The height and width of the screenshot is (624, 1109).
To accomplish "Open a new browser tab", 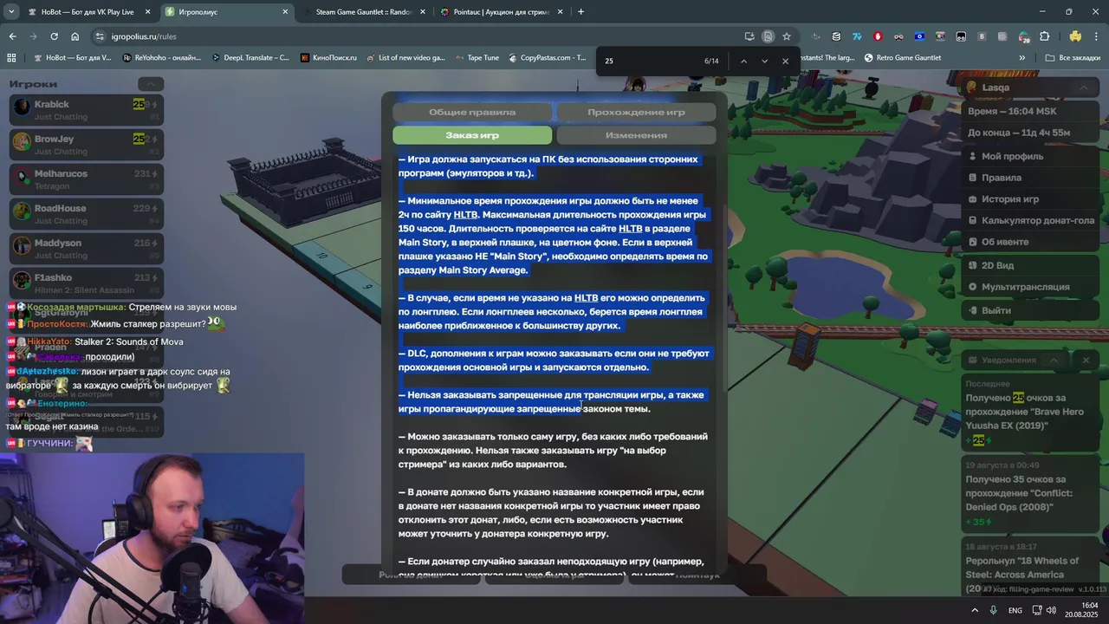I will [580, 12].
